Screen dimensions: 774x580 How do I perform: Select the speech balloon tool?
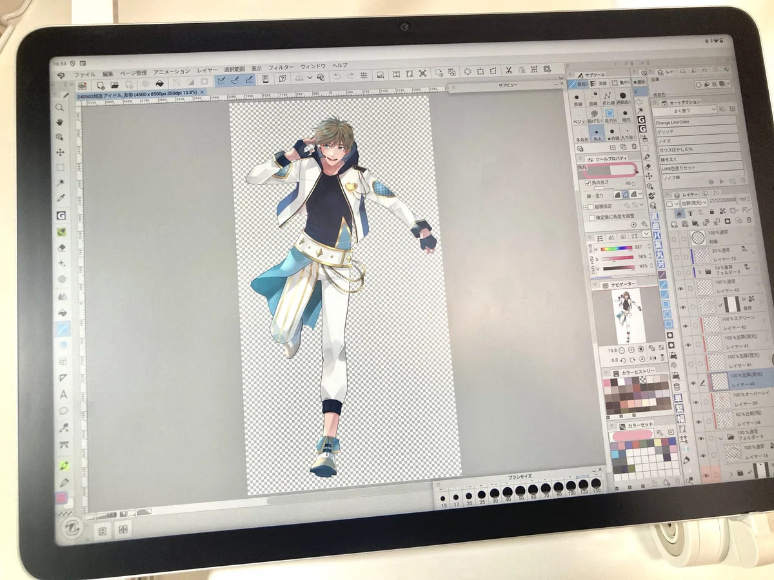click(64, 411)
